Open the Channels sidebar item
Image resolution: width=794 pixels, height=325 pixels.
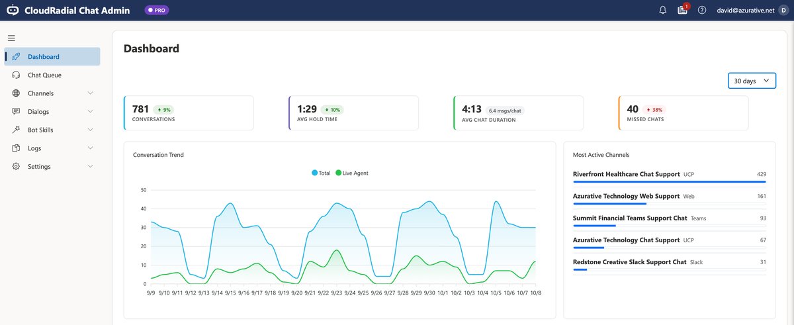point(52,93)
